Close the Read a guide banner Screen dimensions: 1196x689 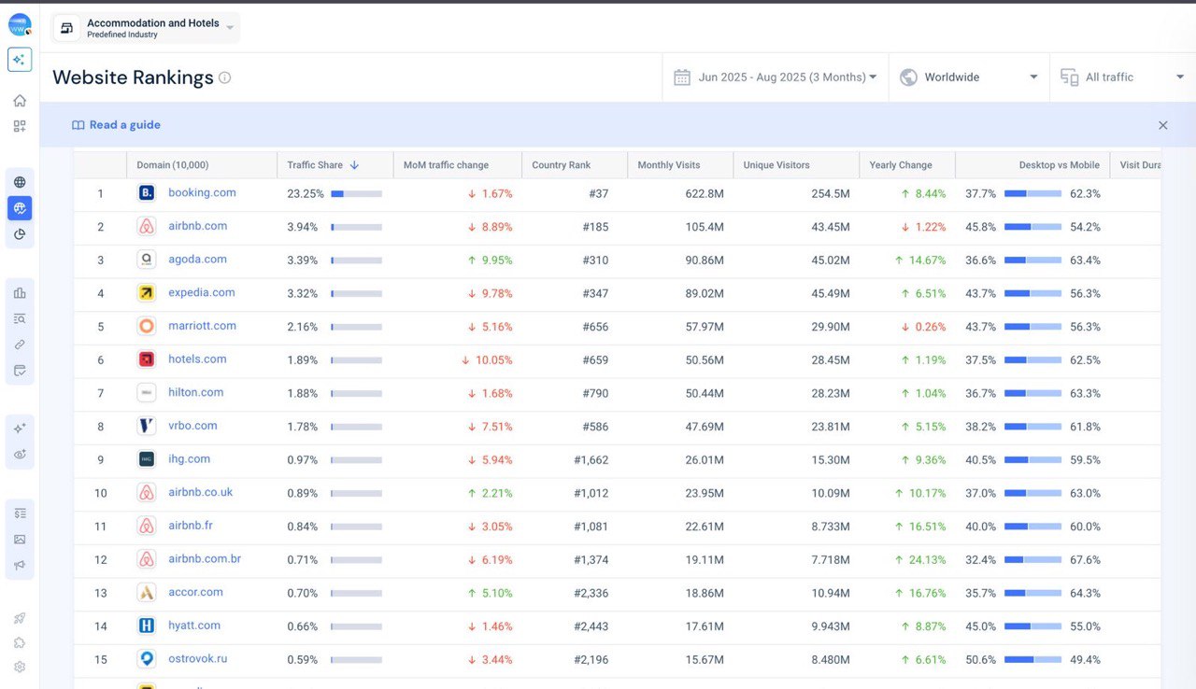pos(1163,125)
